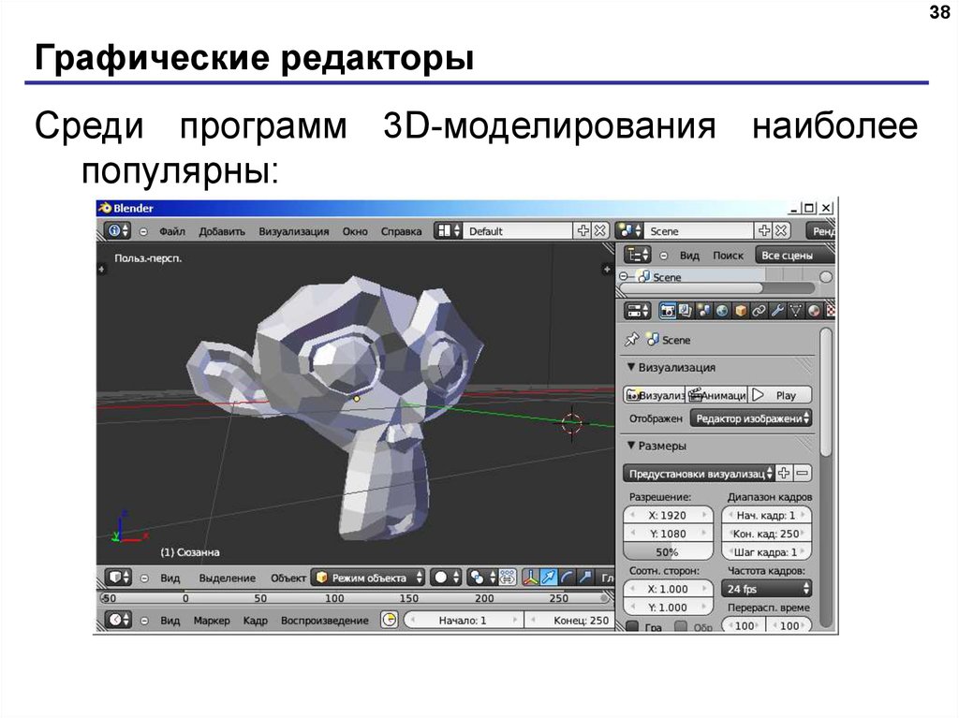The height and width of the screenshot is (718, 959).
Task: Select the Material sphere icon
Action: pos(814,311)
